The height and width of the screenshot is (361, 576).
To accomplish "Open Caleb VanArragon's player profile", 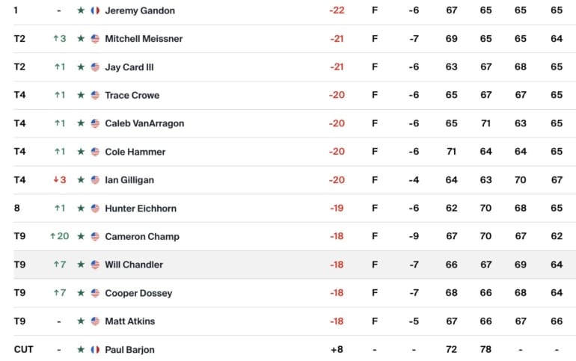I will coord(144,123).
